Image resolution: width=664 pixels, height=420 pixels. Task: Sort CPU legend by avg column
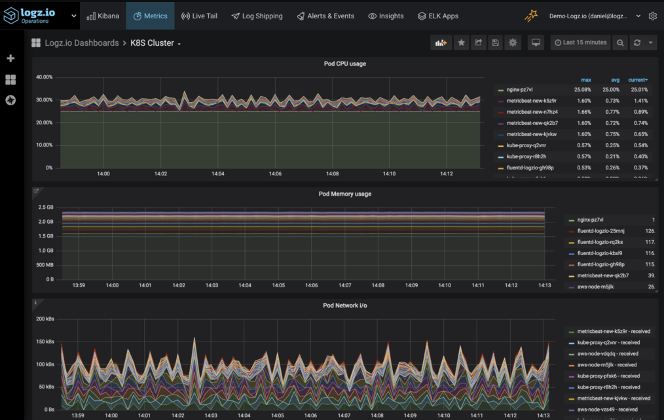coord(615,80)
